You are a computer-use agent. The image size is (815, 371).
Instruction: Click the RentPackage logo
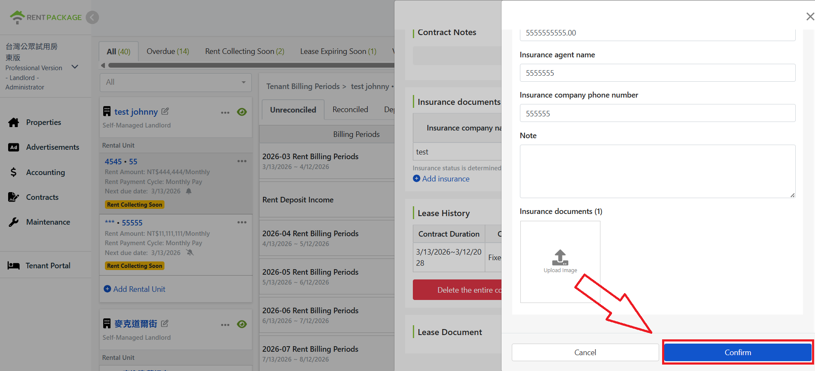coord(45,18)
